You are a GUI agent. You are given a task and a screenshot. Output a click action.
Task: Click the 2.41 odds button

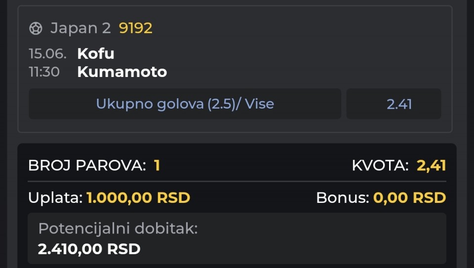(394, 104)
